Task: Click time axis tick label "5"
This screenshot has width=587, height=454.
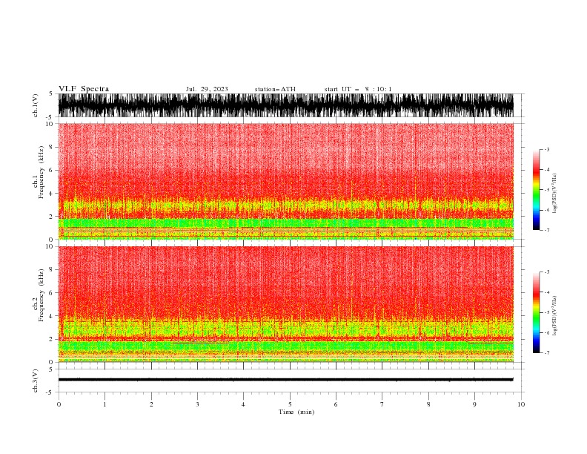Action: (290, 404)
